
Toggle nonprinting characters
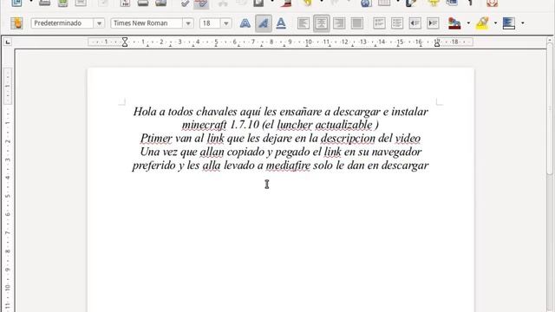(x=470, y=3)
